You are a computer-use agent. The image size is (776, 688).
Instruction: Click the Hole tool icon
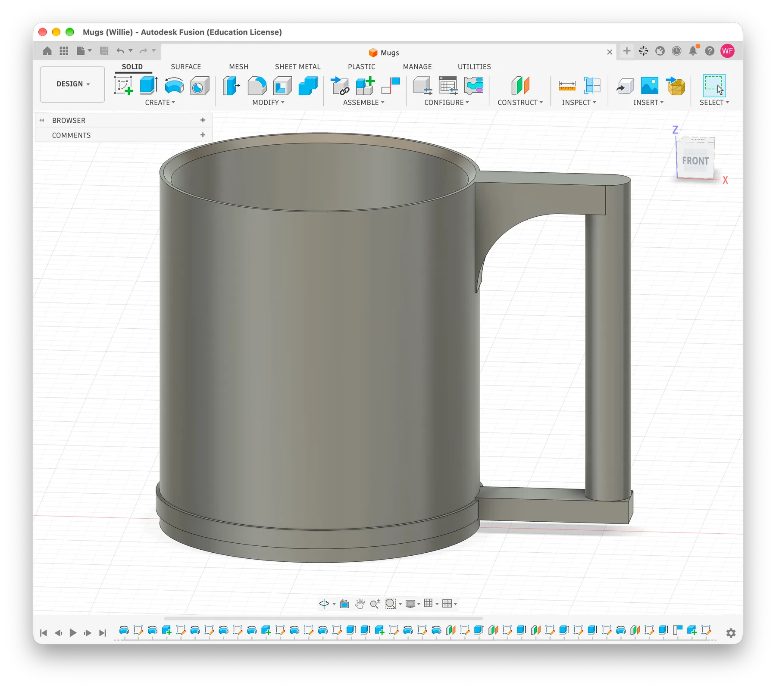tap(200, 85)
